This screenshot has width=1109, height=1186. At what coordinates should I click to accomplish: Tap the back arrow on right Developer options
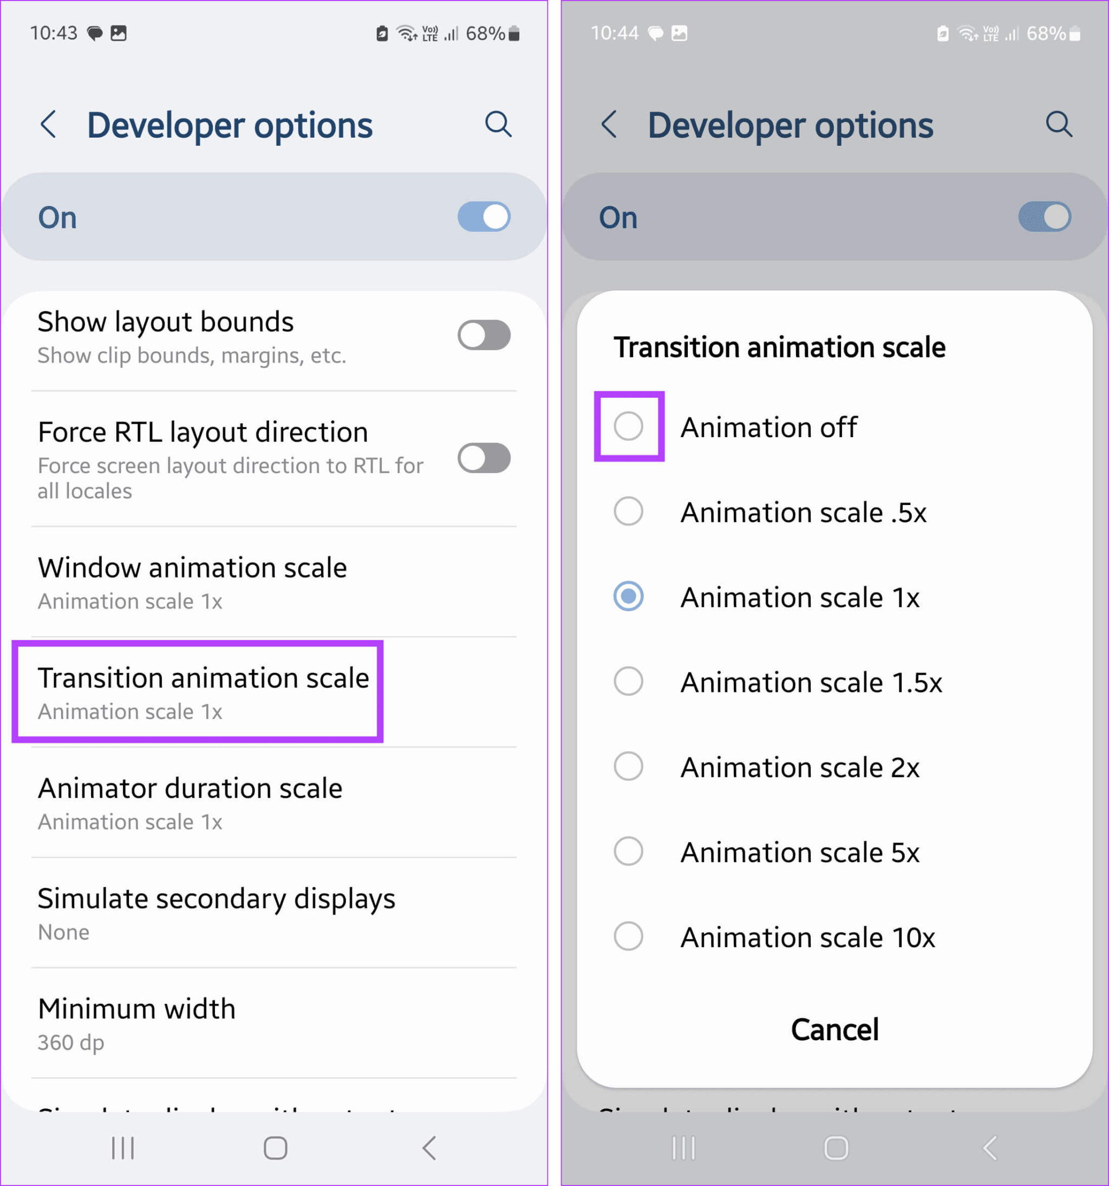[609, 125]
